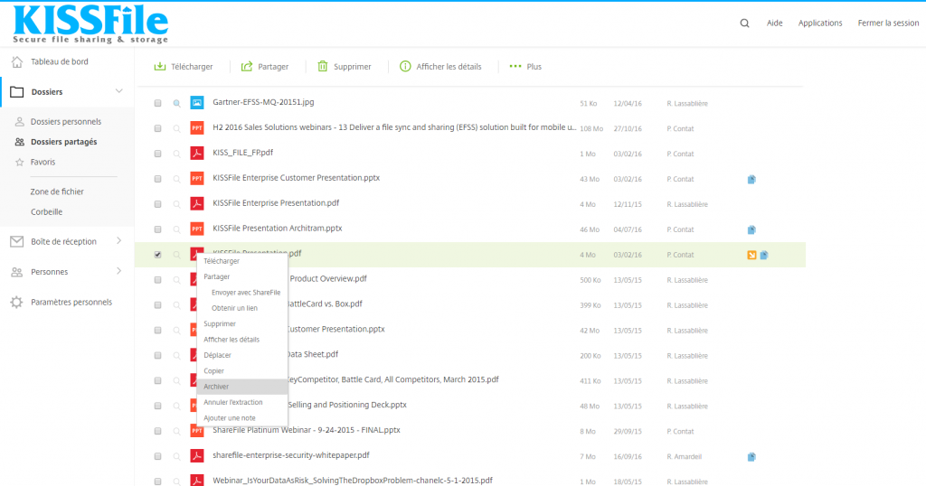Click the Dossiers personnels person icon
The width and height of the screenshot is (926, 486).
click(x=20, y=122)
